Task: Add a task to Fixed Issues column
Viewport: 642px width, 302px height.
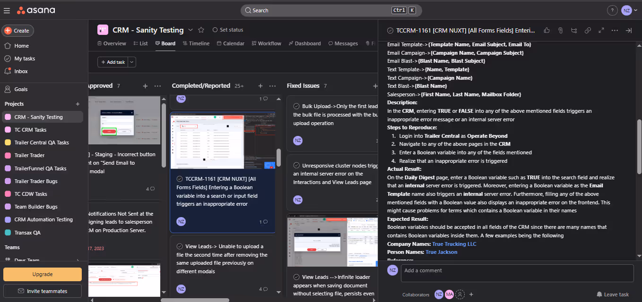Action: coord(375,86)
